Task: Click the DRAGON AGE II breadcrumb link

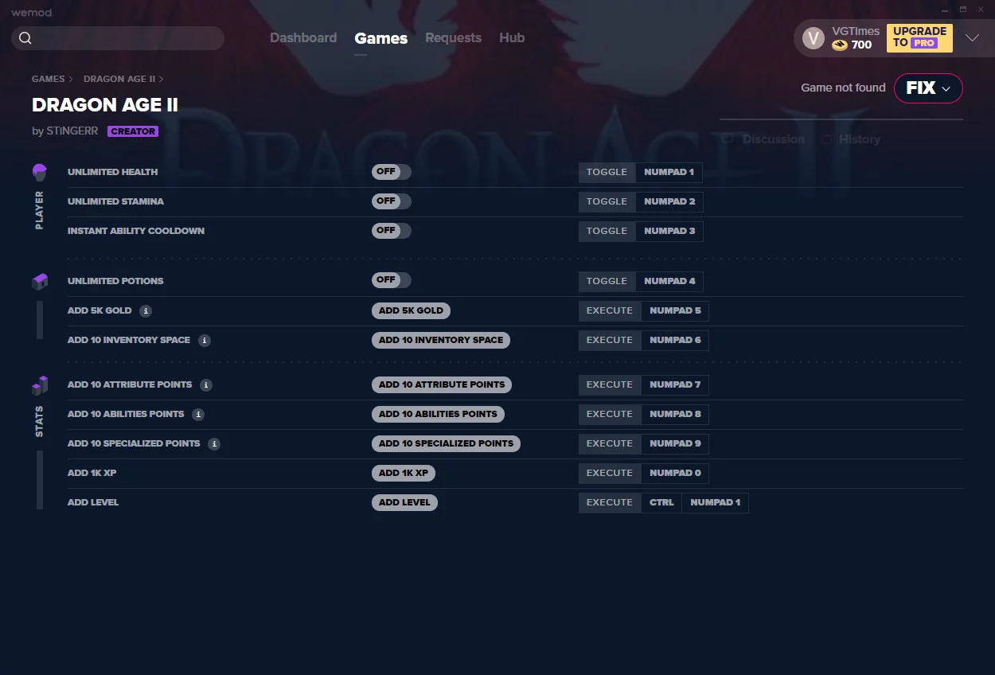Action: pyautogui.click(x=119, y=80)
